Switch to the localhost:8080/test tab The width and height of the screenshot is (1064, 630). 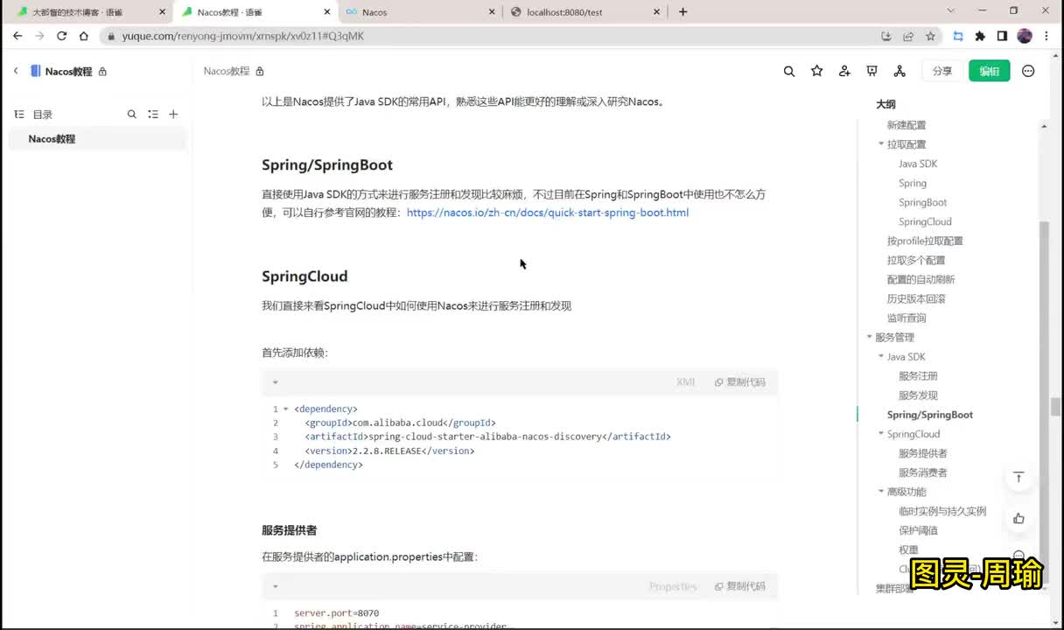pos(584,12)
